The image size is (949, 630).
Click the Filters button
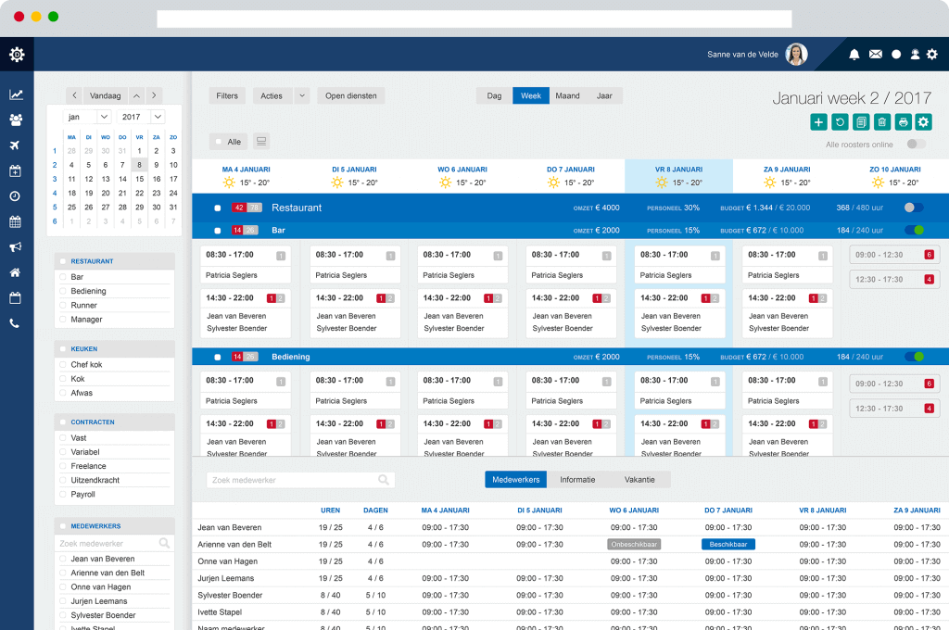[x=226, y=95]
